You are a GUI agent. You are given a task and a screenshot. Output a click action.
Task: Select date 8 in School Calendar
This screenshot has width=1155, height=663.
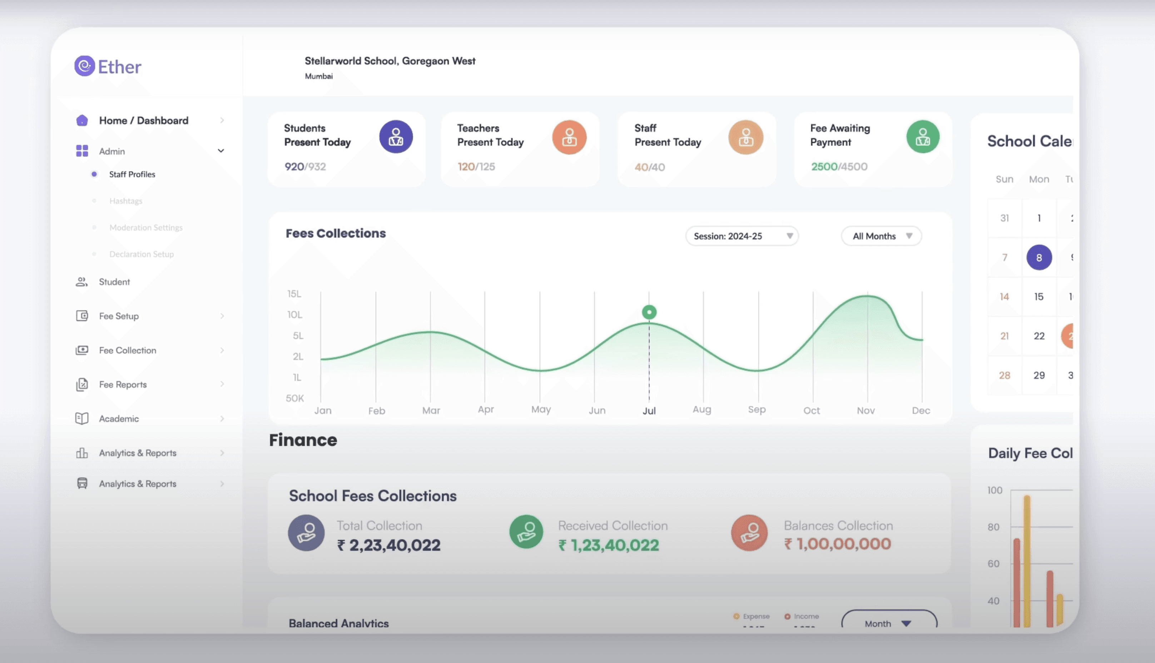coord(1038,258)
